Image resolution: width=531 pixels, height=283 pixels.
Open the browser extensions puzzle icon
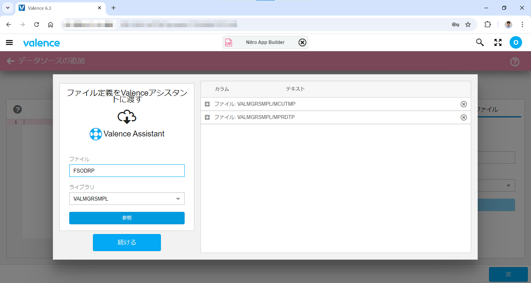[x=487, y=24]
